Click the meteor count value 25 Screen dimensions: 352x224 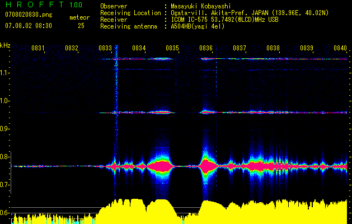pyautogui.click(x=81, y=26)
